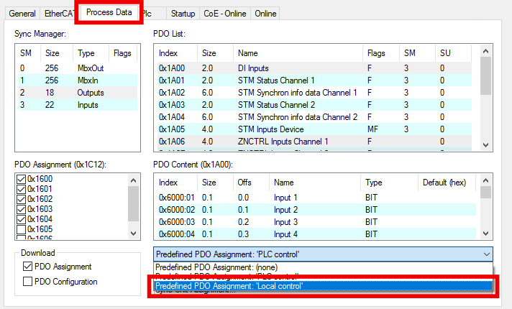The image size is (512, 309).
Task: Click the PDO Content Default (hex) header
Action: coord(447,183)
